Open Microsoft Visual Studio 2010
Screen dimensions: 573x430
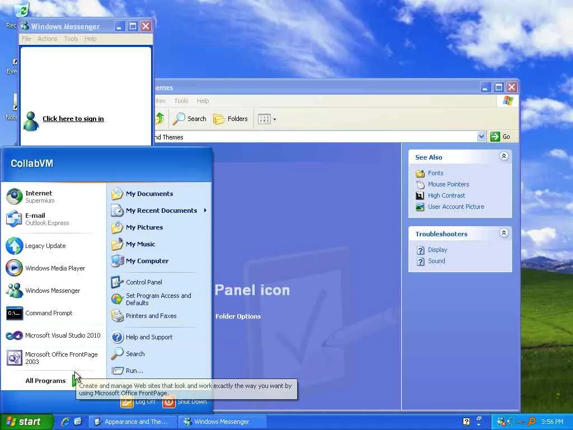[x=54, y=335]
